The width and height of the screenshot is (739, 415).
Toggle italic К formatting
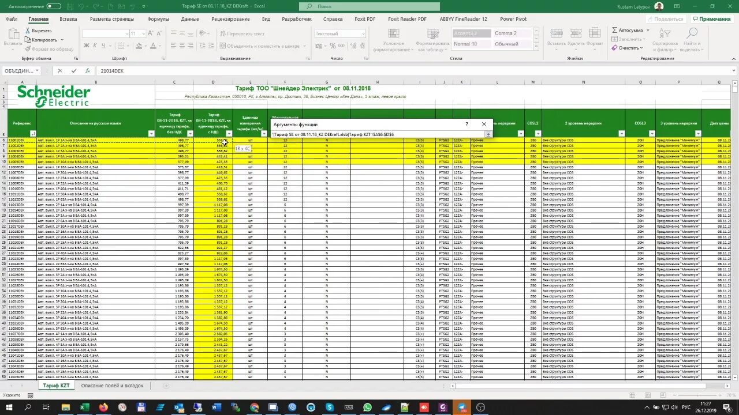click(x=95, y=46)
